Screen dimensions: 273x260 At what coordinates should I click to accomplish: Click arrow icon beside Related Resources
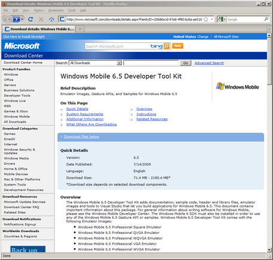pos(132,120)
